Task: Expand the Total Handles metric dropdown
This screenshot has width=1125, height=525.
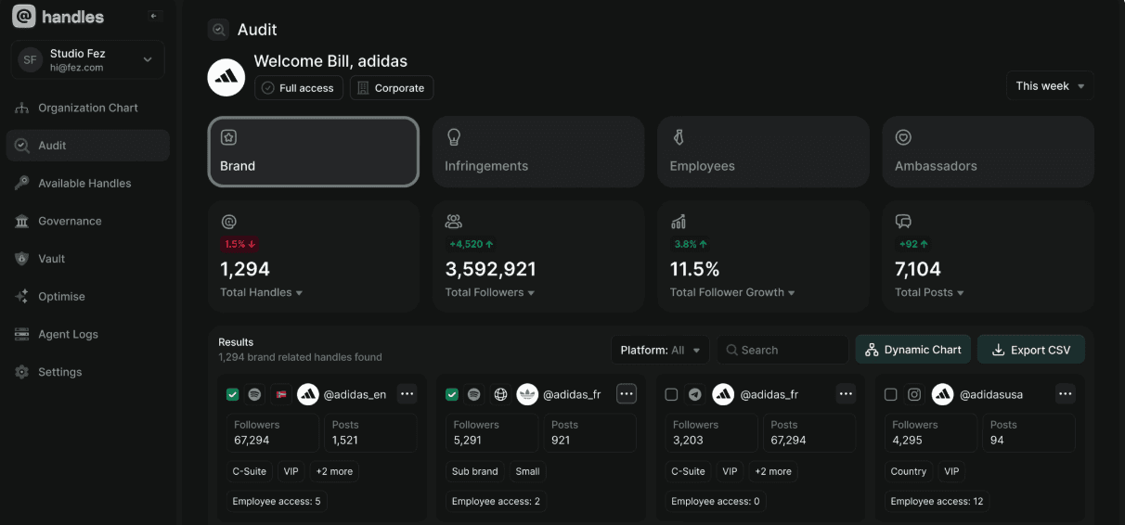Action: [262, 292]
